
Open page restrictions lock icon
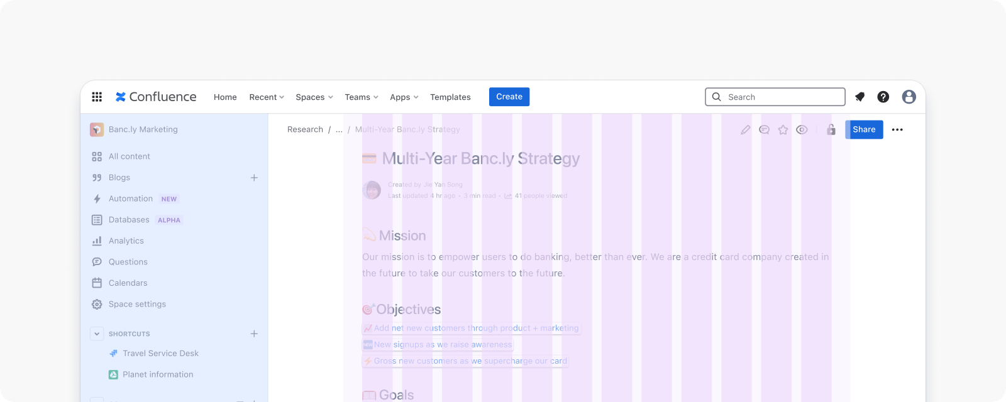831,130
